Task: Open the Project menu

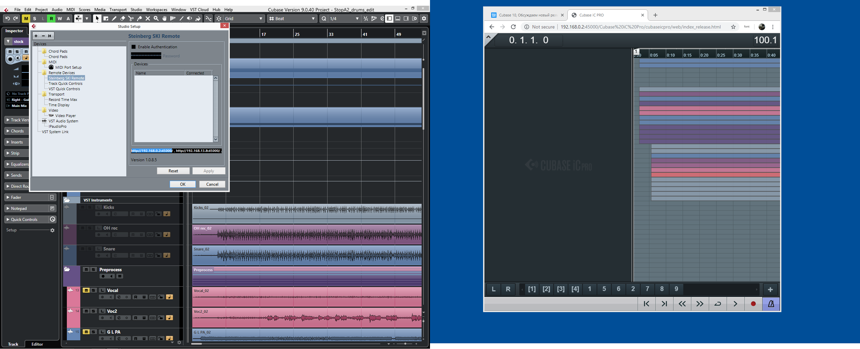Action: tap(41, 9)
